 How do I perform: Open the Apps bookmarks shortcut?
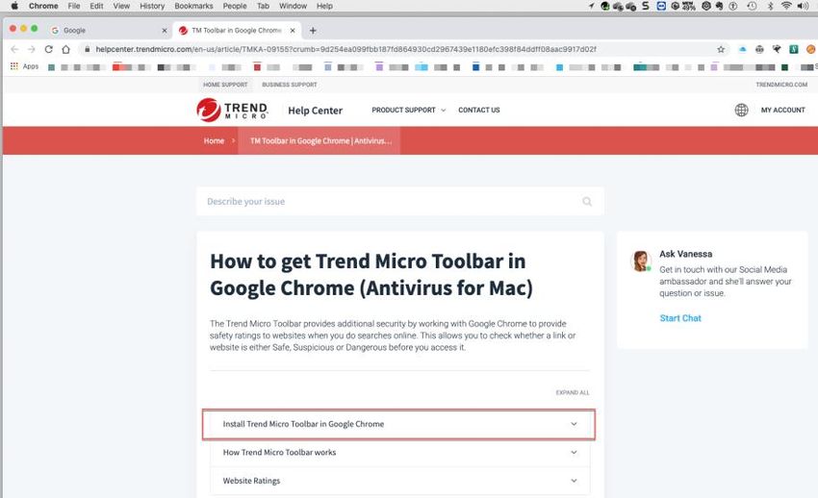pos(24,66)
